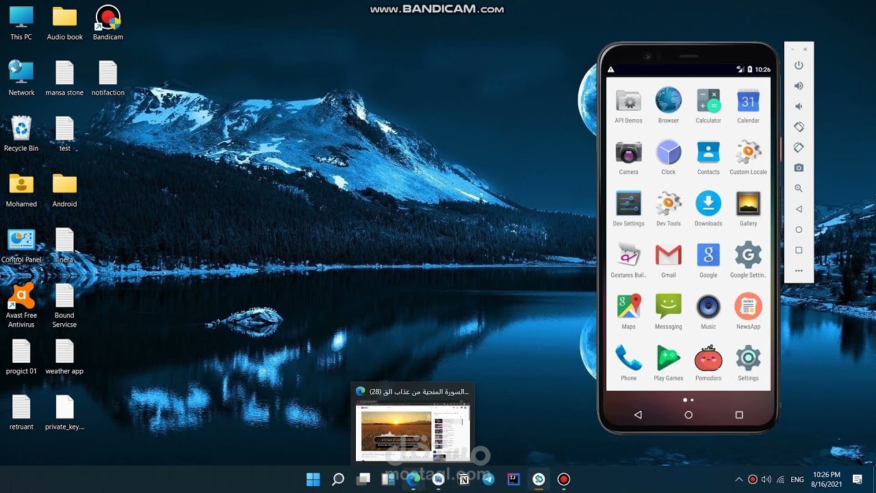Open the Windows Start menu

(x=313, y=479)
